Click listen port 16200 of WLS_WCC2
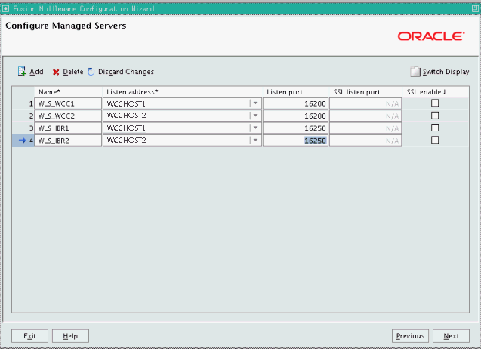Image resolution: width=481 pixels, height=349 pixels. pyautogui.click(x=295, y=116)
